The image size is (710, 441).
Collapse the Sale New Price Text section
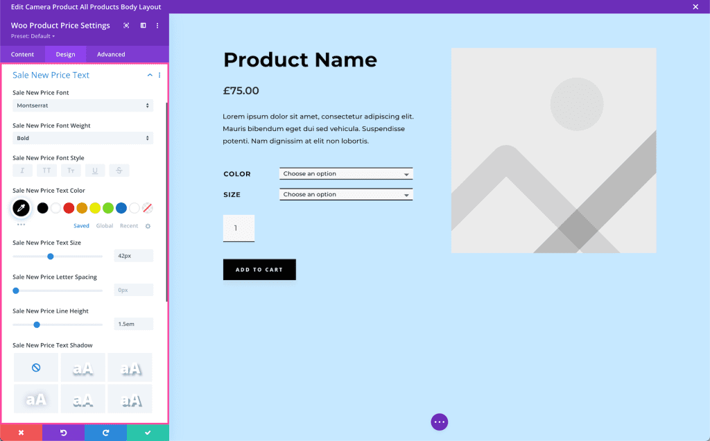coord(149,74)
